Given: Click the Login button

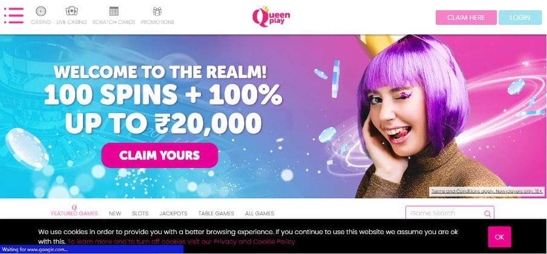Looking at the screenshot, I should click(x=520, y=18).
